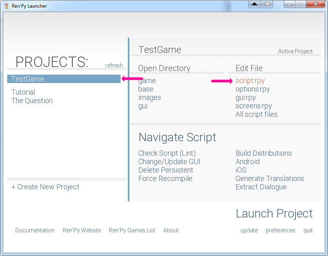
Task: Click the Edit File heading
Action: pyautogui.click(x=249, y=68)
